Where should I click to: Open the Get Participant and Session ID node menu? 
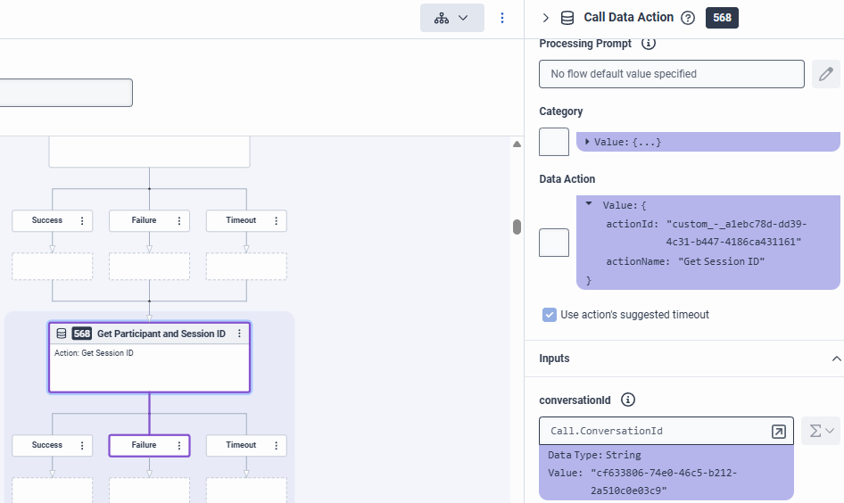point(239,334)
